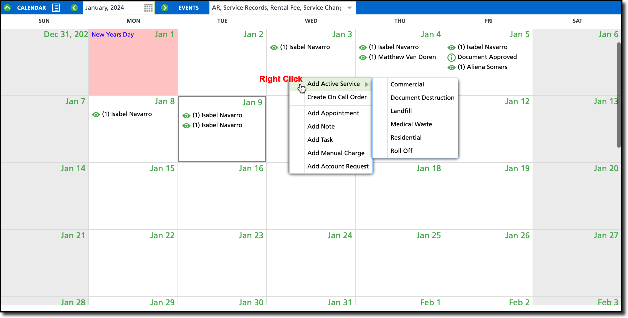This screenshot has width=628, height=318.
Task: Click eye icon for Matthew Van Doren
Action: point(363,57)
